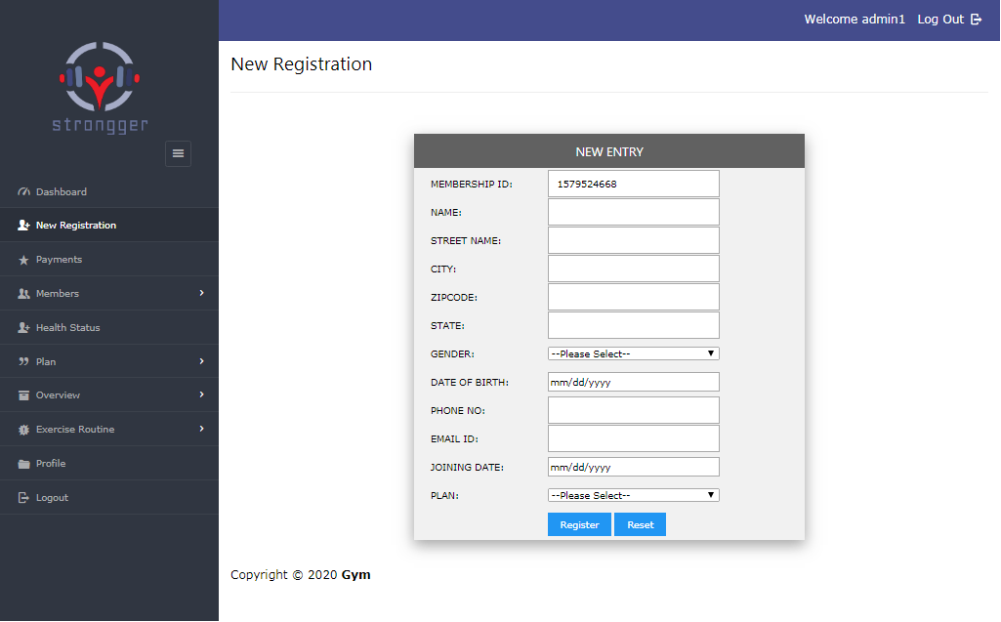Click the Date of Birth date field
Viewport: 1001px width, 622px height.
[x=633, y=382]
